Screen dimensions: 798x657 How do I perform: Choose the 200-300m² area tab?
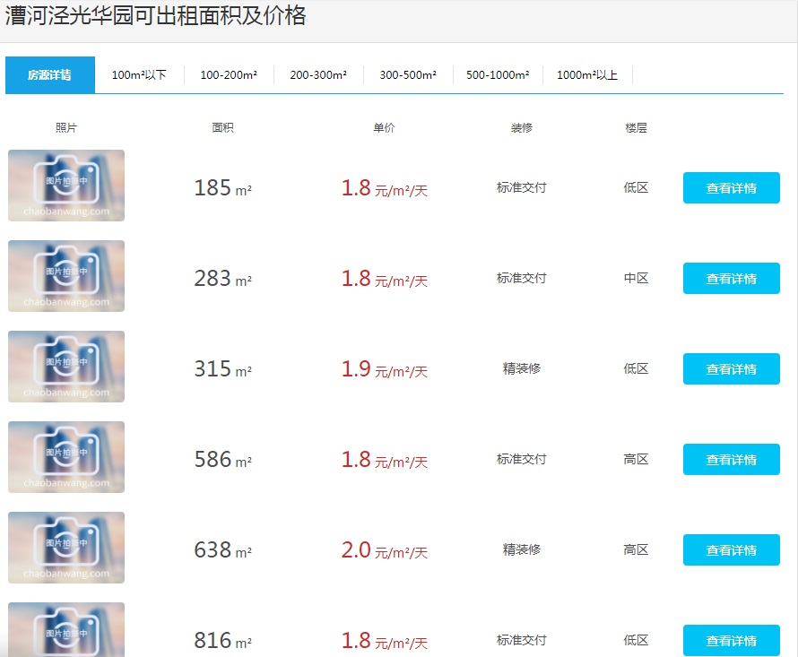318,75
